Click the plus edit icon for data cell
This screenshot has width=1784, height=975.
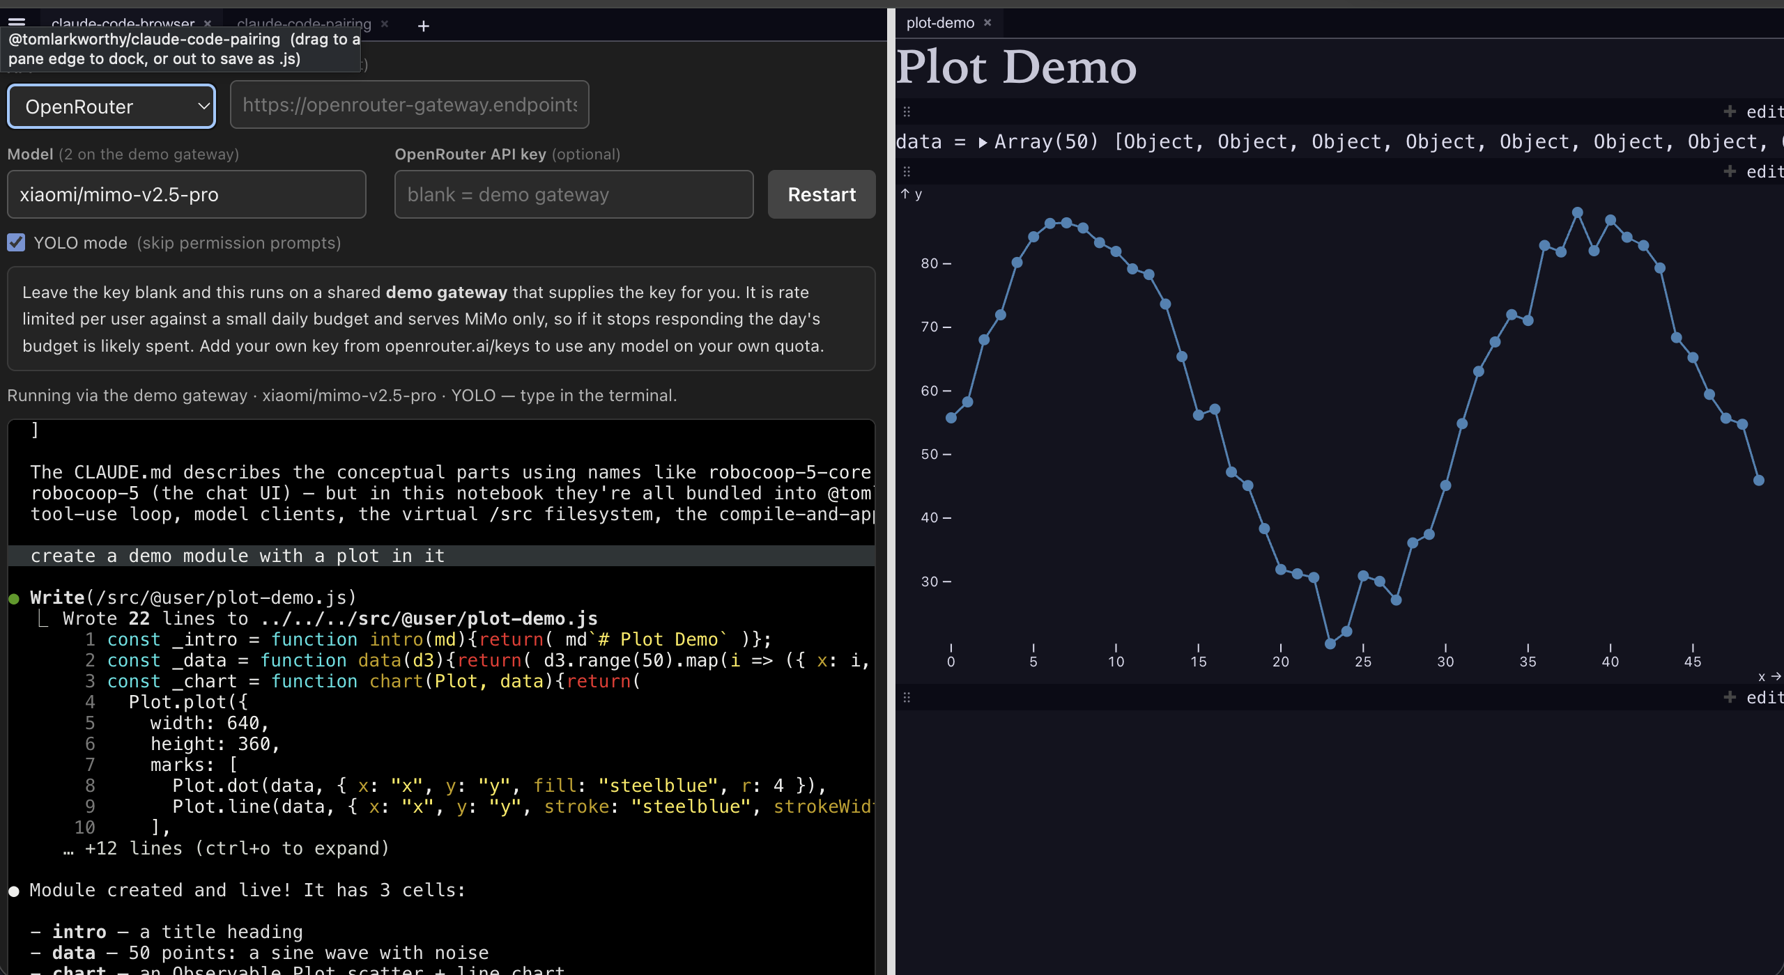click(1730, 171)
